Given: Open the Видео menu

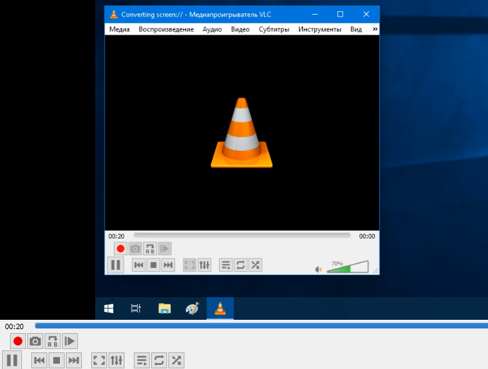Looking at the screenshot, I should (240, 29).
